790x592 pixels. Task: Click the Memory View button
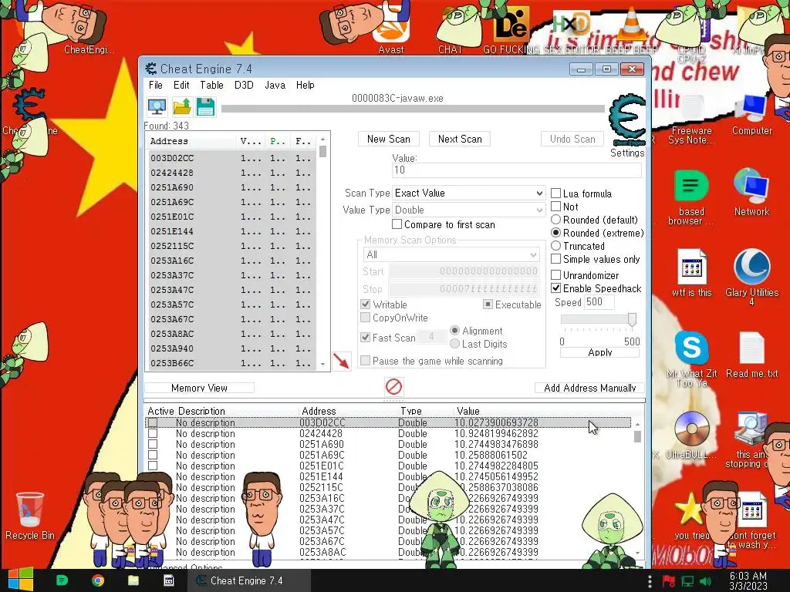click(x=199, y=388)
